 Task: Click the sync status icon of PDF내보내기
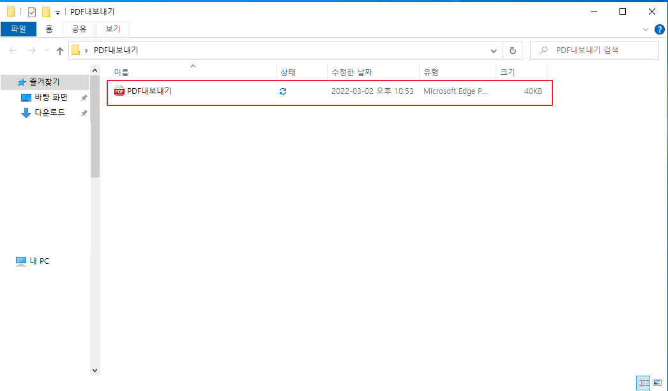[x=282, y=91]
